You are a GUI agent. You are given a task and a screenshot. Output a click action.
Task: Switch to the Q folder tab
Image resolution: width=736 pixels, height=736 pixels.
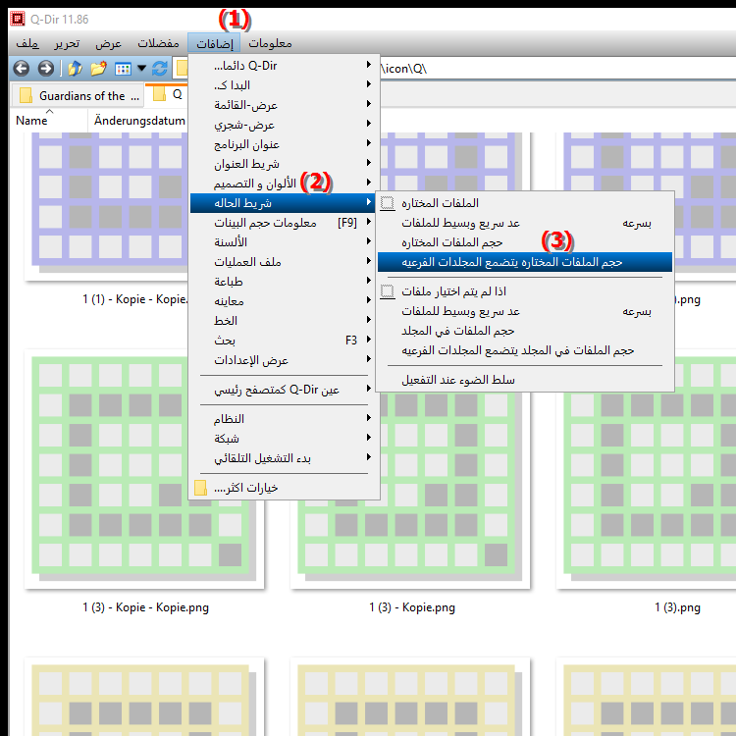click(167, 94)
